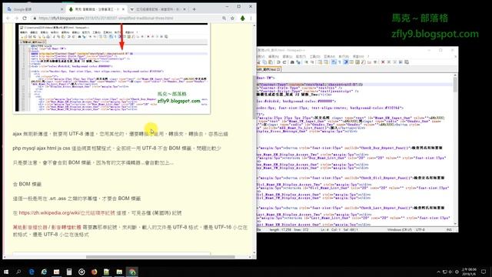Click Chrome page horizontal scrollbar

pos(161,257)
